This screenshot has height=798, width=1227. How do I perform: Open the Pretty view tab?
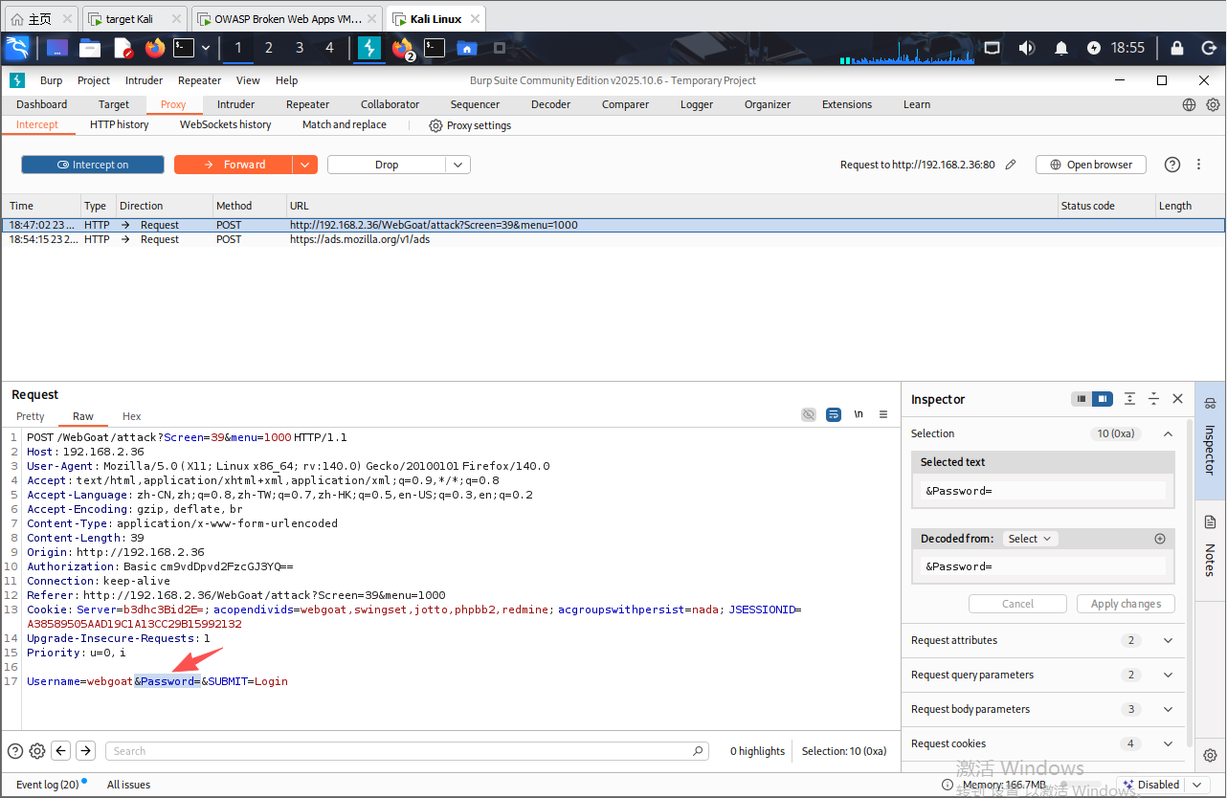[31, 416]
